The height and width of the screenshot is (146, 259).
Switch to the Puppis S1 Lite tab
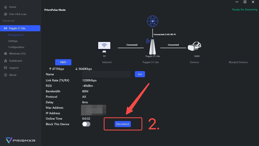[x=151, y=62]
